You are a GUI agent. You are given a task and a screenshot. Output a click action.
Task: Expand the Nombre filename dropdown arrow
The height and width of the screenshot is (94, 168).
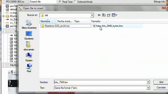click(x=148, y=82)
